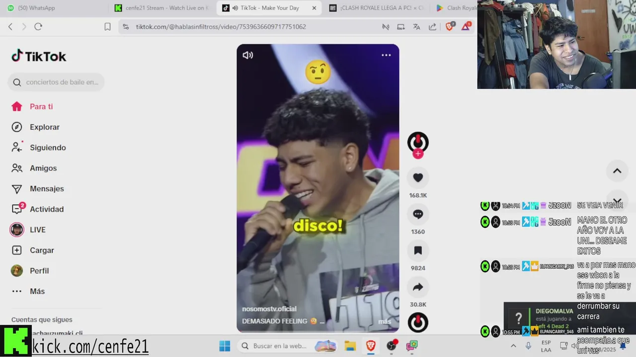Close the TikTok browser tab
The image size is (636, 357).
click(x=314, y=8)
